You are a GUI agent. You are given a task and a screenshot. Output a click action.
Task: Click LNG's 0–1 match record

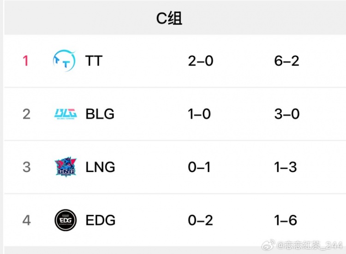[199, 167]
